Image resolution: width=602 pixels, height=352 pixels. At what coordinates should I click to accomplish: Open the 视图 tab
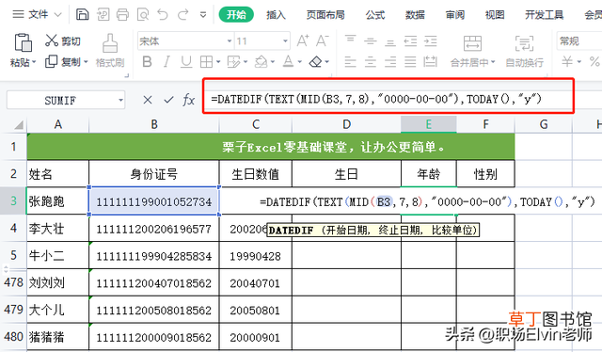click(x=495, y=15)
